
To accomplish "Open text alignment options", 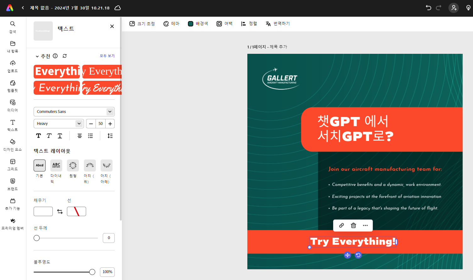I will (80, 136).
